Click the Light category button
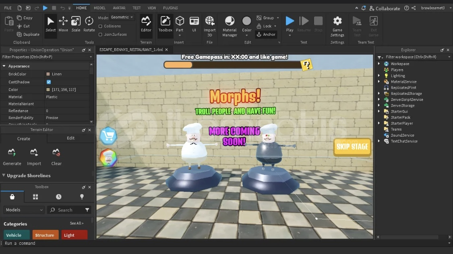Screen dimensions: 453x254 (74, 235)
